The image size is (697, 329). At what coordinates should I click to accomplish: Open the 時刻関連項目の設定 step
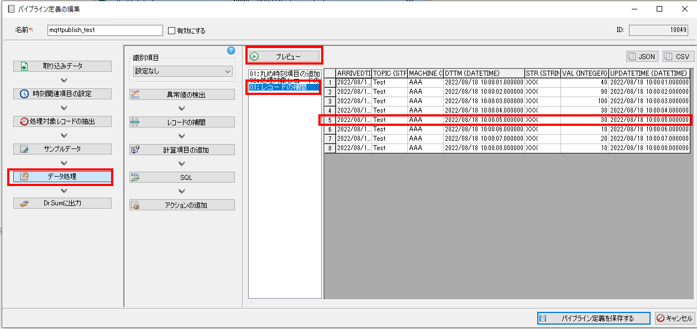[x=62, y=94]
